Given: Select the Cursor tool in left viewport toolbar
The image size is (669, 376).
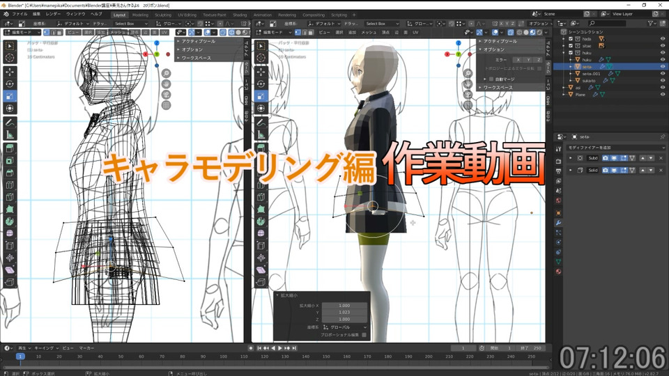Looking at the screenshot, I should coord(9,58).
